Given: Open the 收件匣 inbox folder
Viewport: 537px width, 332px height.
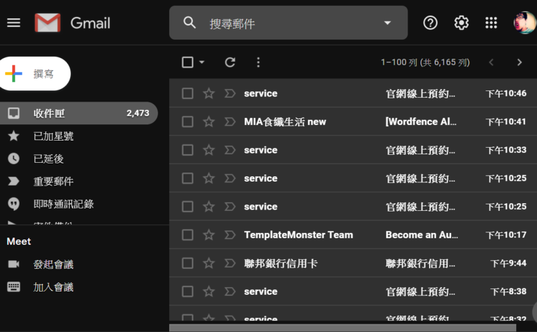Looking at the screenshot, I should pyautogui.click(x=78, y=113).
